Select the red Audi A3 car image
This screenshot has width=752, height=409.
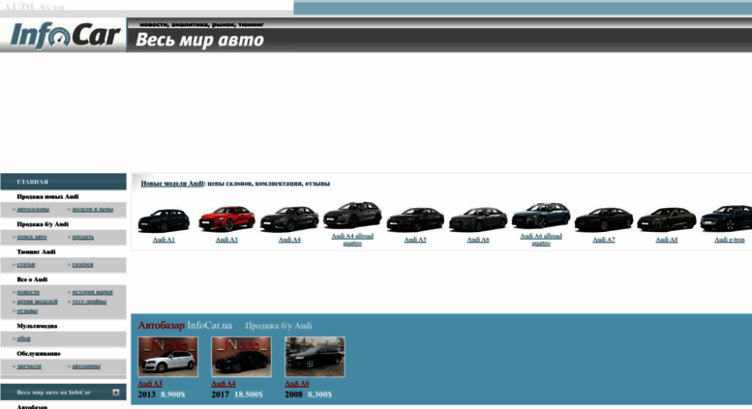point(226,219)
